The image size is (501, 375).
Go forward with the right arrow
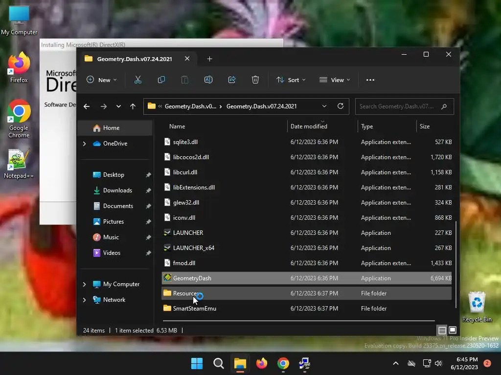[x=104, y=106]
